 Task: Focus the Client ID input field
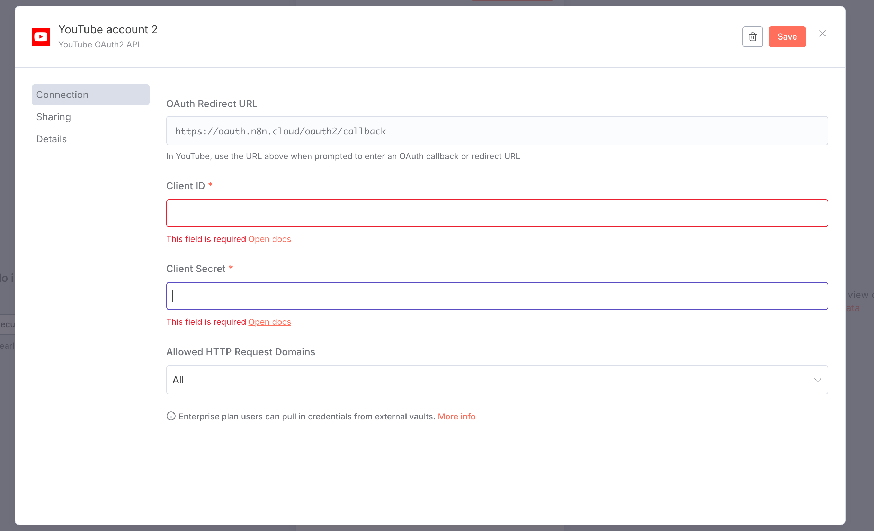497,213
